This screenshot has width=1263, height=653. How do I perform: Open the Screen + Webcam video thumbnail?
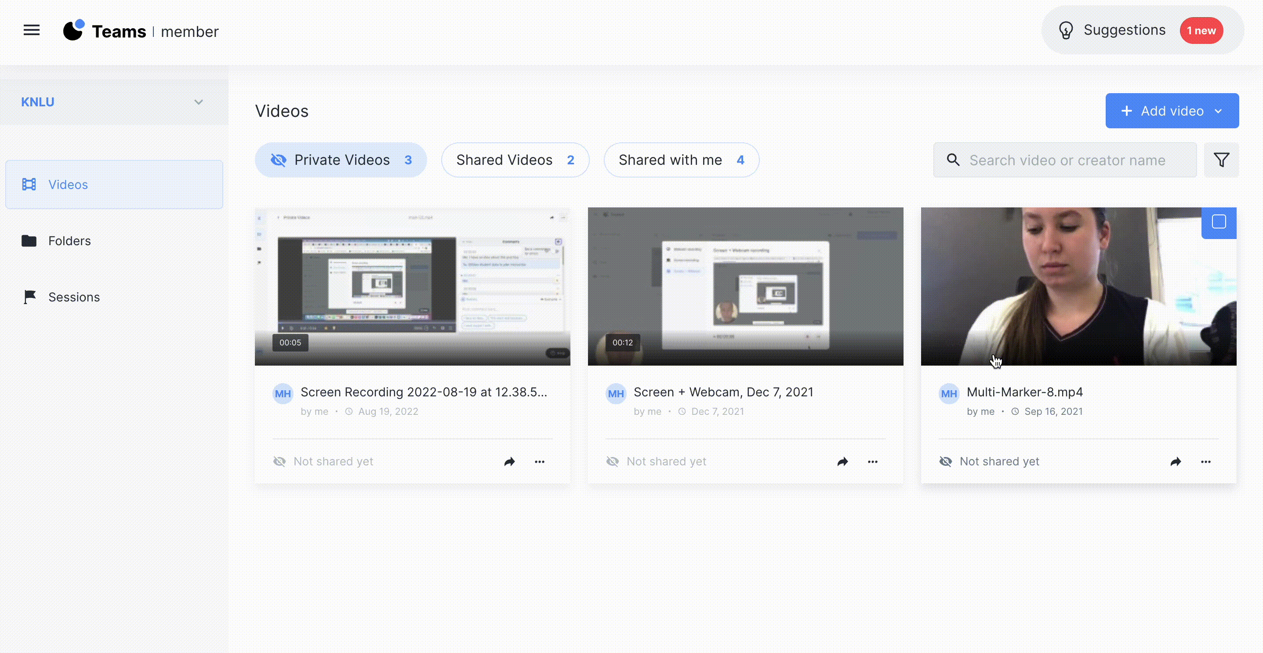point(745,286)
